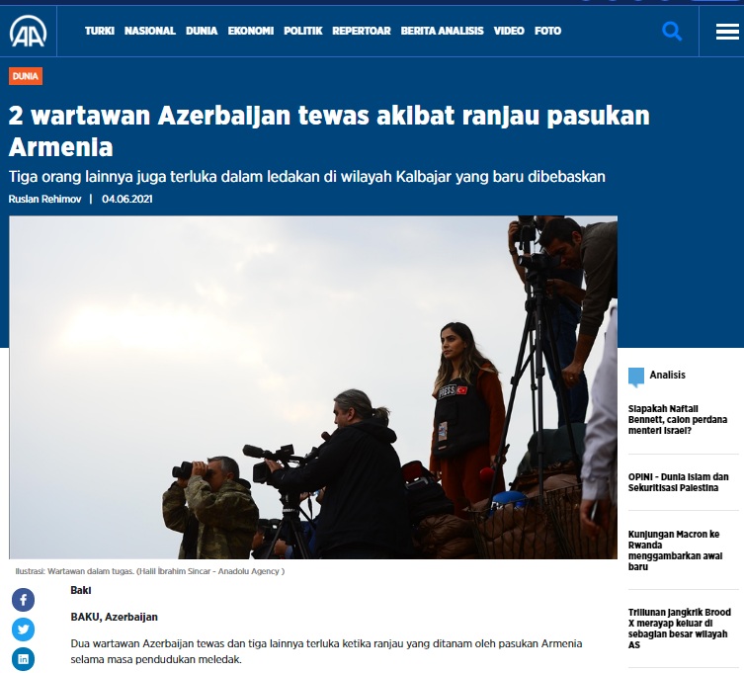Open the Jangkrik Brood X article
Screen dimensions: 744x673
pos(679,629)
